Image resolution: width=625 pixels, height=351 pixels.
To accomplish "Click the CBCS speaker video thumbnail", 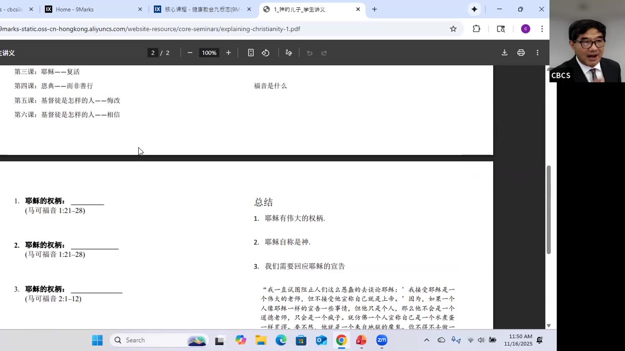I will [x=587, y=41].
